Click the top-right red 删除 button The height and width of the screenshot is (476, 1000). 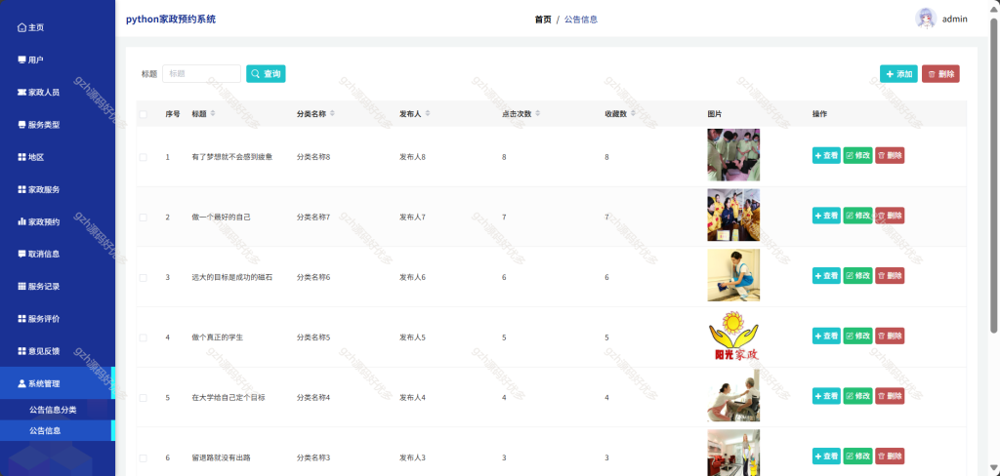940,74
